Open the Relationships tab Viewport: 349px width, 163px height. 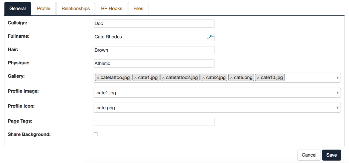click(76, 9)
